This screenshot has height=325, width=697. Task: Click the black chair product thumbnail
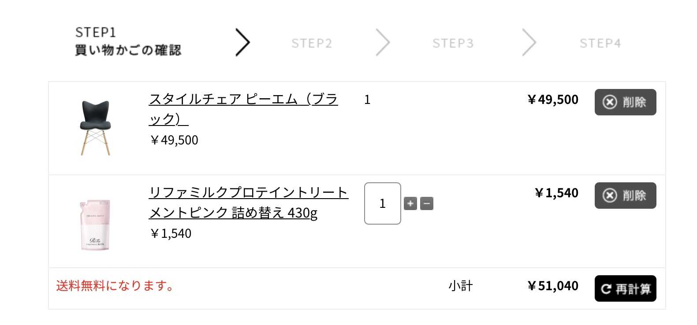pos(95,128)
